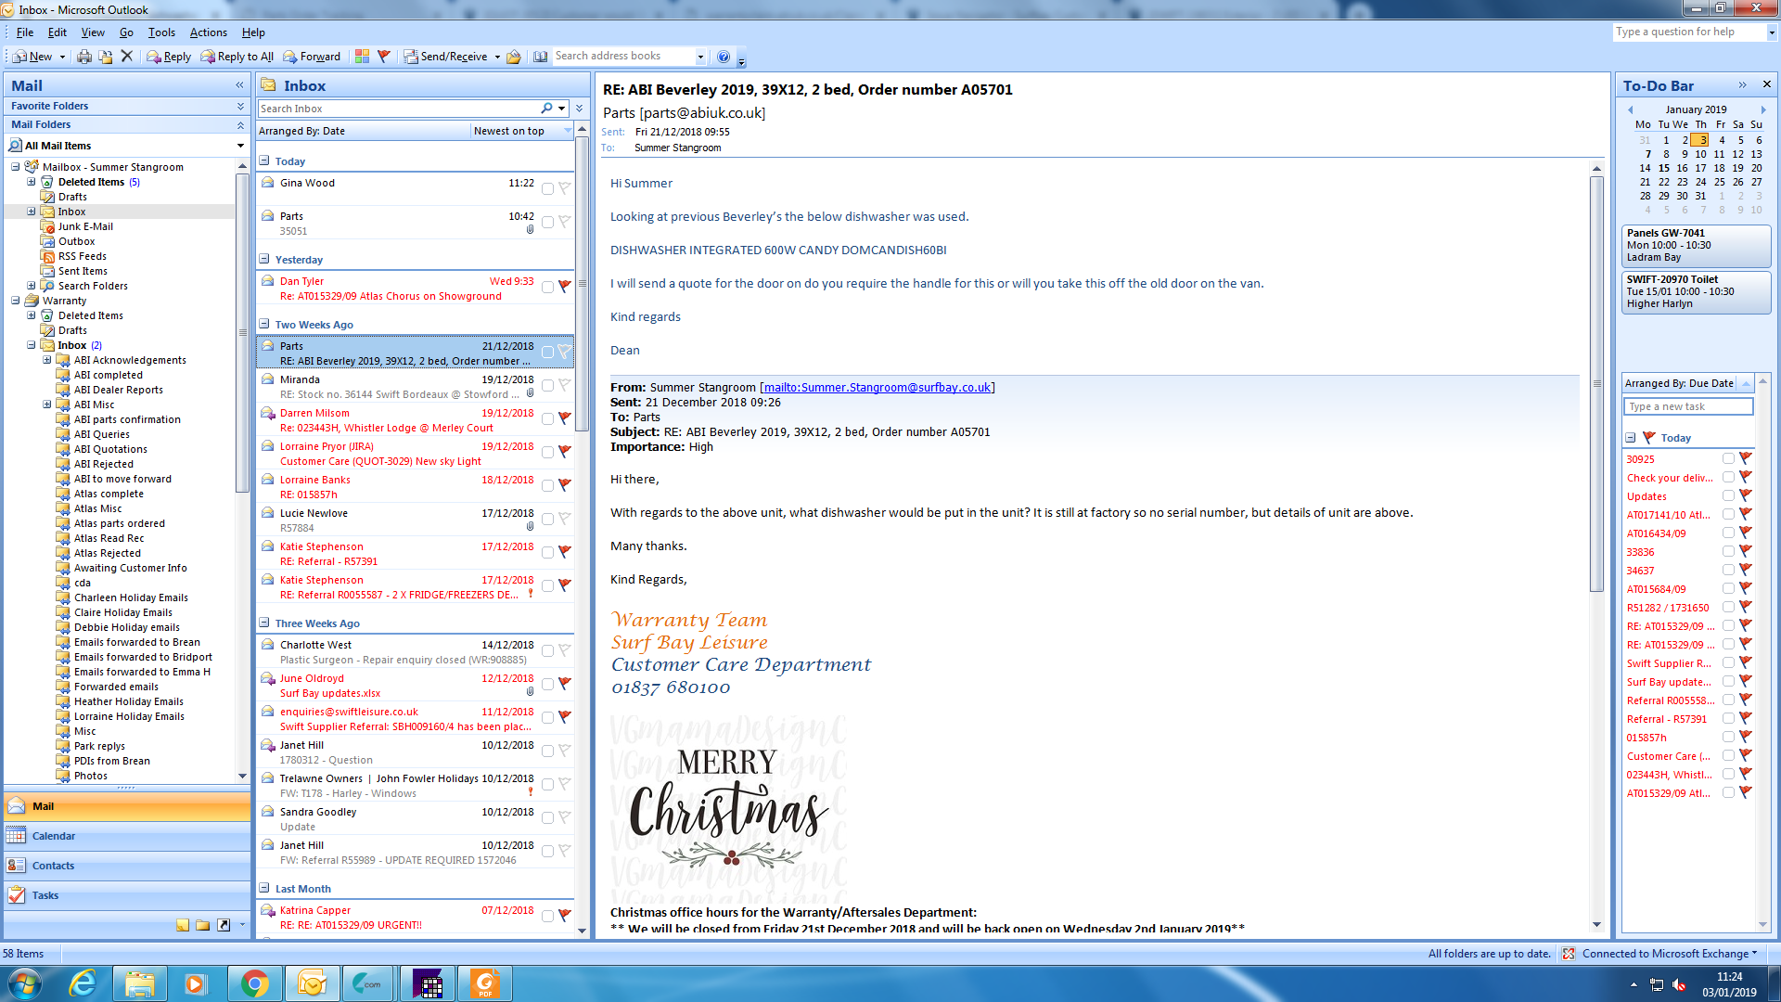This screenshot has width=1781, height=1002.
Task: Tick the category box for Miranda email
Action: [547, 385]
